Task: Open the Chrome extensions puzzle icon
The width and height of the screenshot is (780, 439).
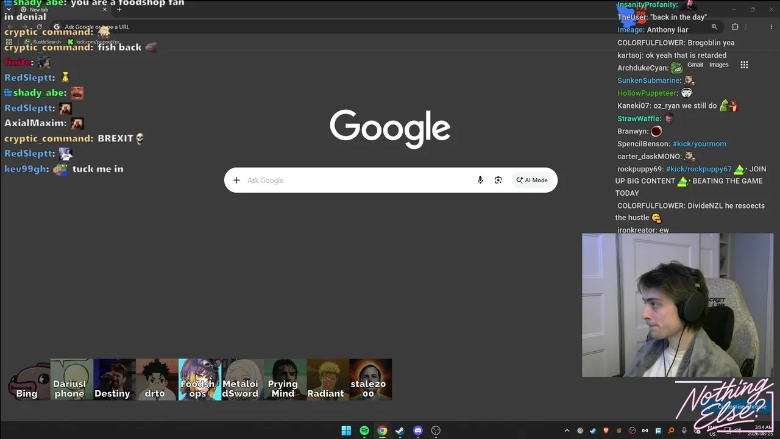Action: tap(735, 27)
